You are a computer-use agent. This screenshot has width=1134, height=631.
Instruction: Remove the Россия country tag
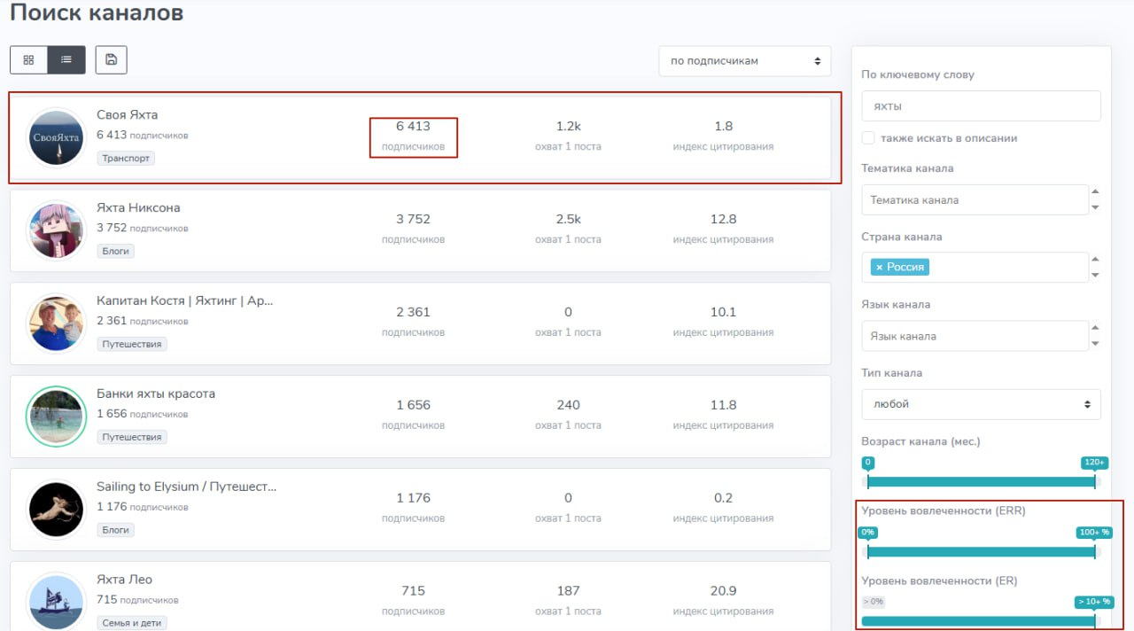coord(879,267)
